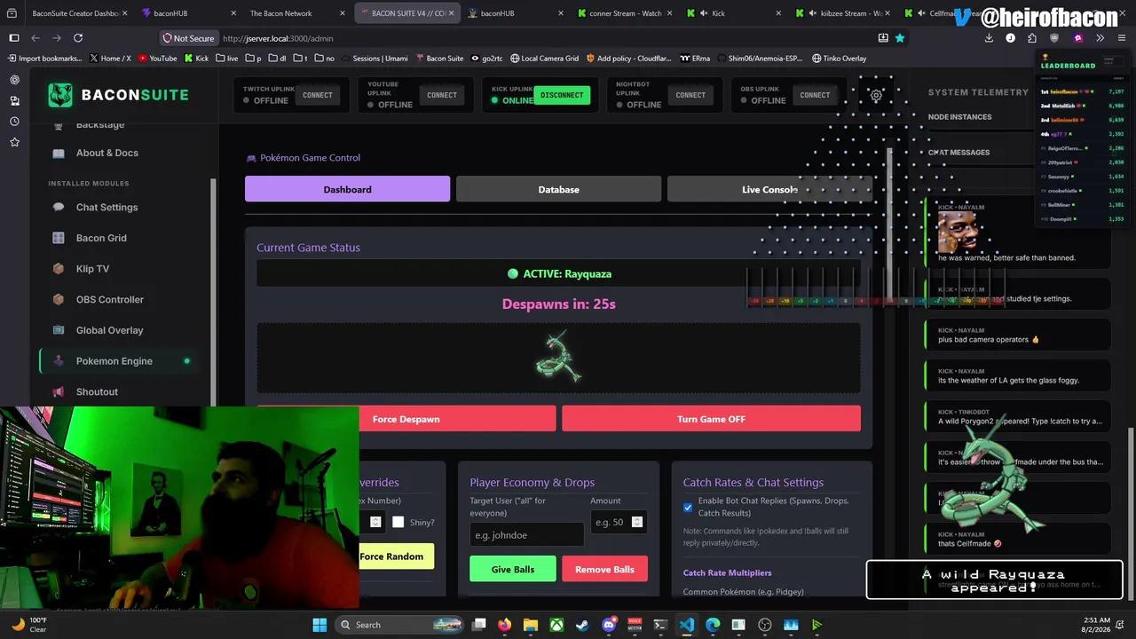Open the Shoutout module
The height and width of the screenshot is (639, 1136).
[120, 391]
